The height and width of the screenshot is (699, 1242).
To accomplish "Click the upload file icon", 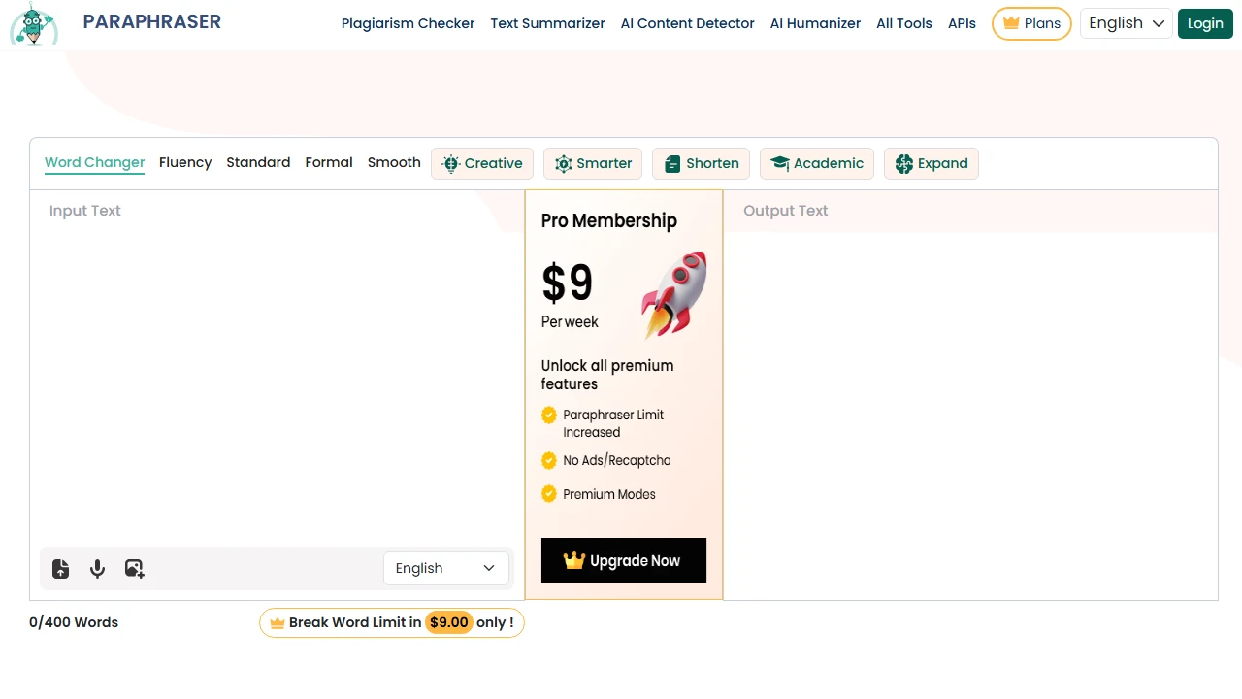I will click(60, 569).
